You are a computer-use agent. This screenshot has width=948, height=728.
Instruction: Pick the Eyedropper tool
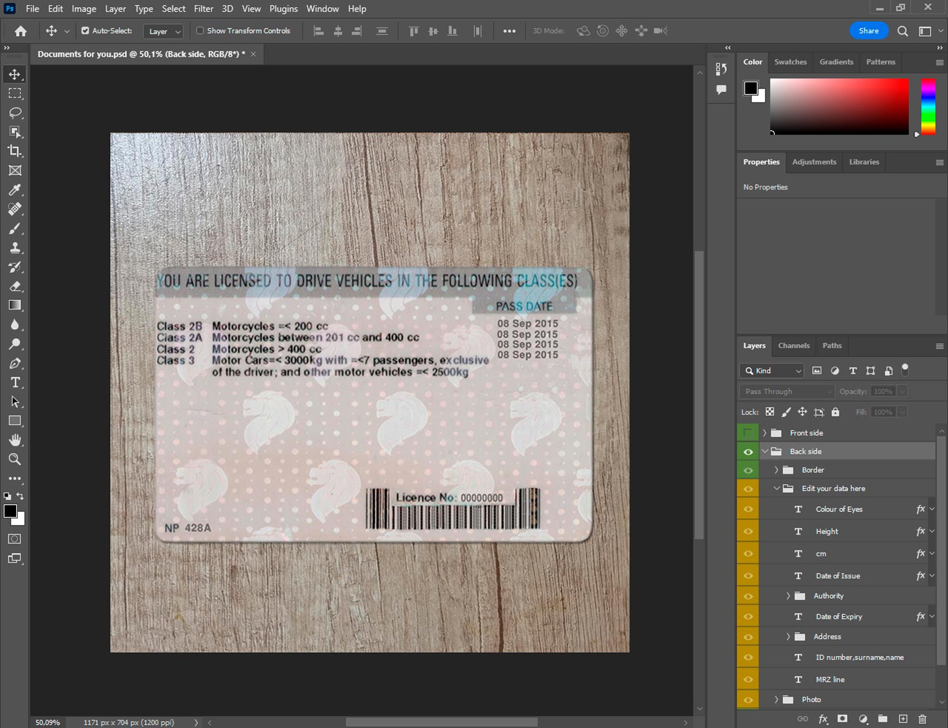[15, 190]
